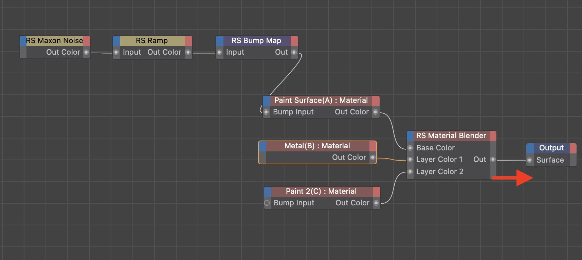Select the Output node title bar
The image size is (582, 260).
pos(551,148)
